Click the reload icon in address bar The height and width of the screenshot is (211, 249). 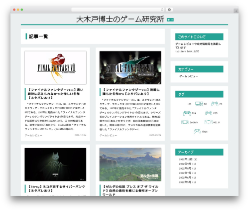tap(162, 10)
